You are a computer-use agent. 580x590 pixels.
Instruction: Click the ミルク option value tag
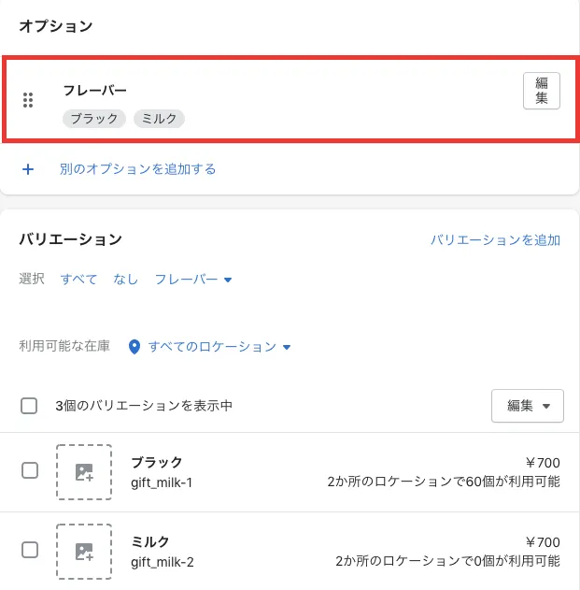coord(159,119)
